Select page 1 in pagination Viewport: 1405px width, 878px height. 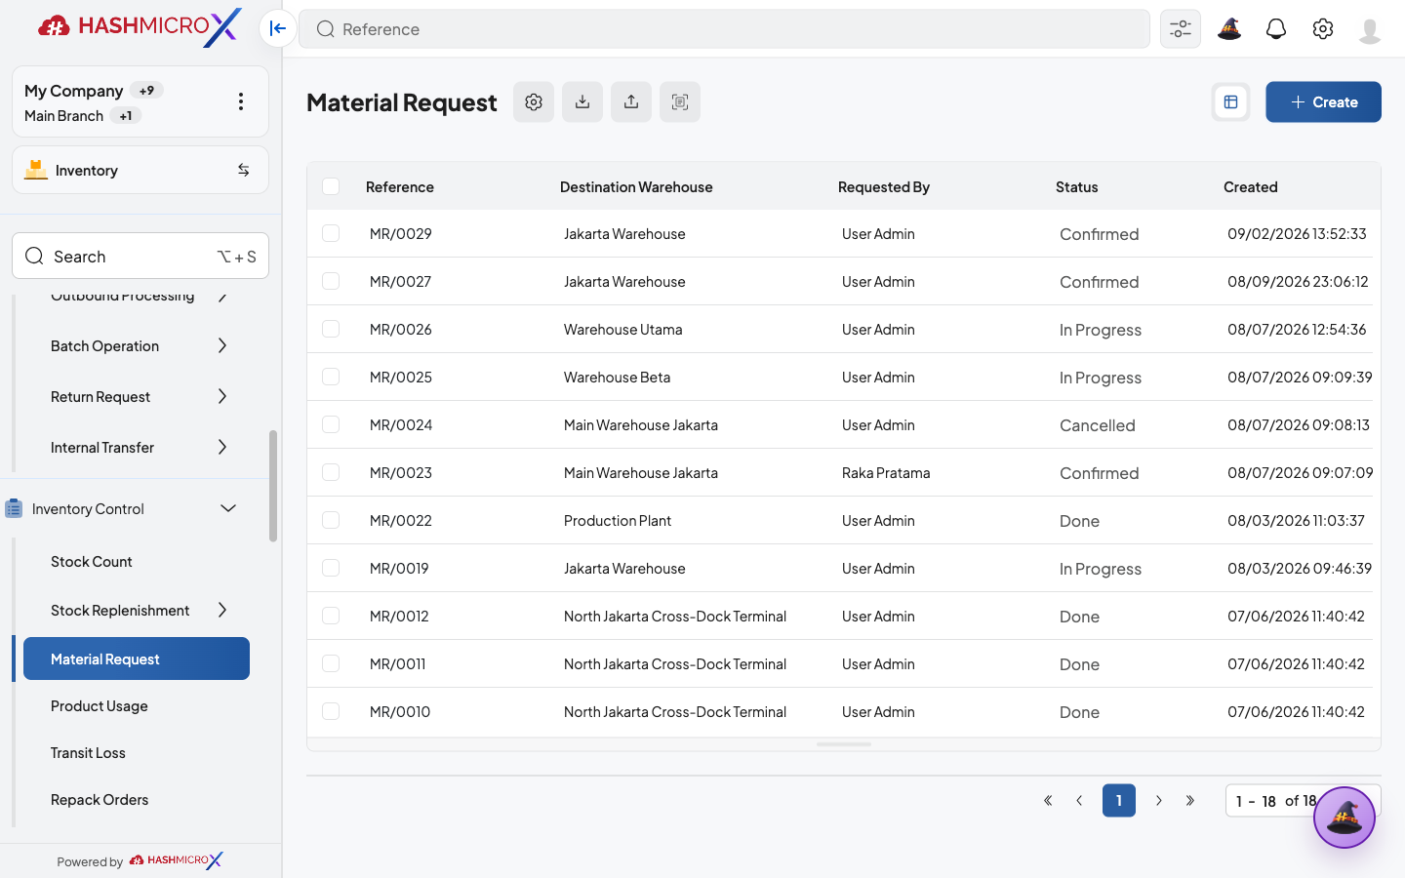[x=1119, y=800]
